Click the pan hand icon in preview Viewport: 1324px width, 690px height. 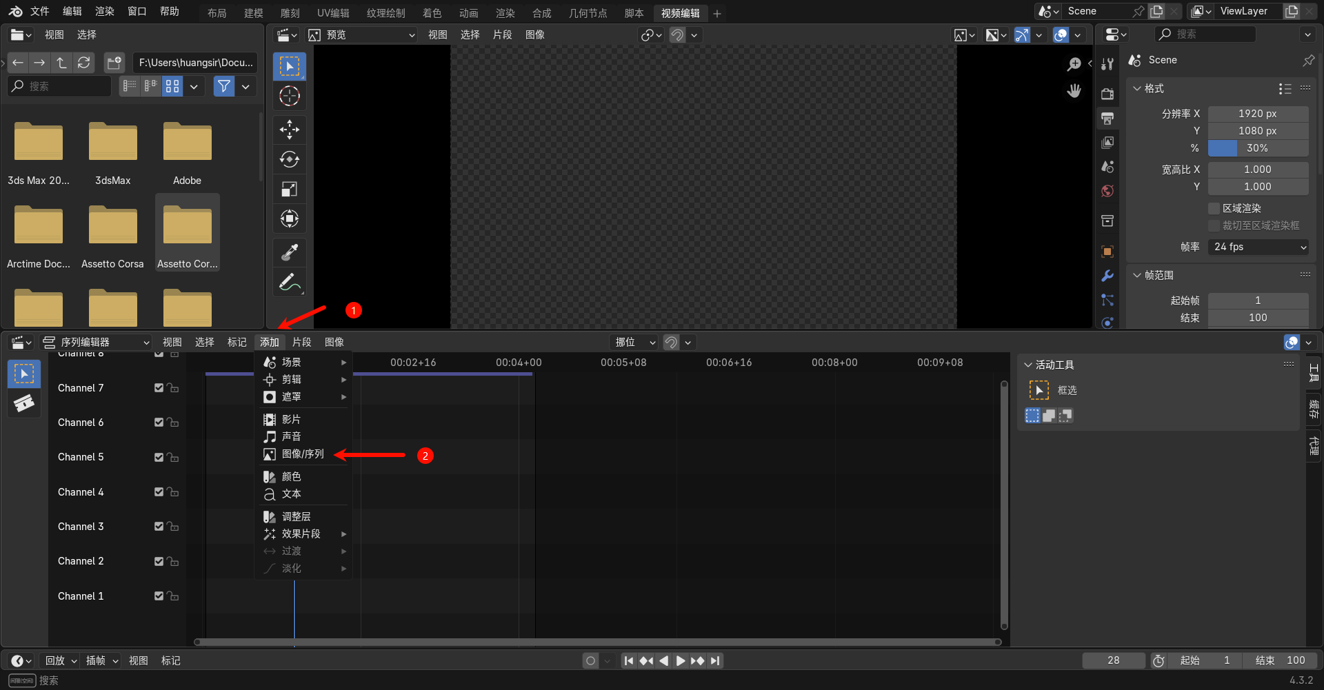(1074, 91)
